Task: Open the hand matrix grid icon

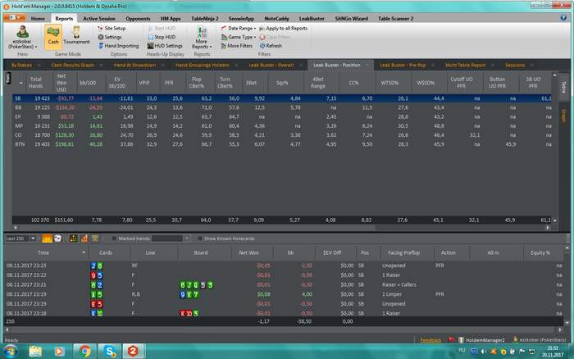Action: coord(73,239)
